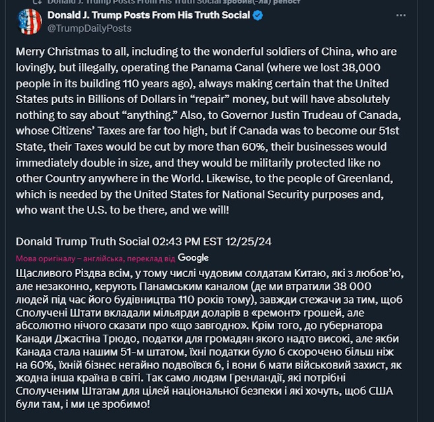This screenshot has width=434, height=422.
Task: Click the 'Панамським каналом' translated phrase
Action: pyautogui.click(x=194, y=286)
